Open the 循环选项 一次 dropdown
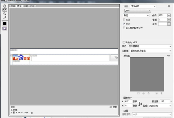This screenshot has width=174, height=118. [x=152, y=114]
